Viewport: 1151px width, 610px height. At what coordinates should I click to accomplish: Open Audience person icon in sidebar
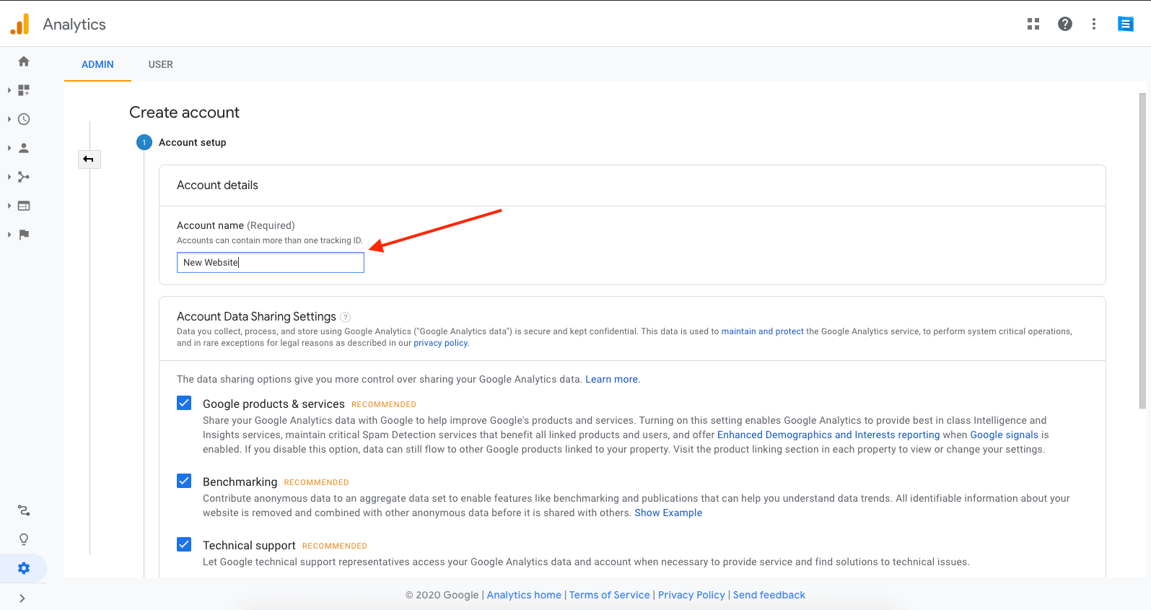click(24, 148)
